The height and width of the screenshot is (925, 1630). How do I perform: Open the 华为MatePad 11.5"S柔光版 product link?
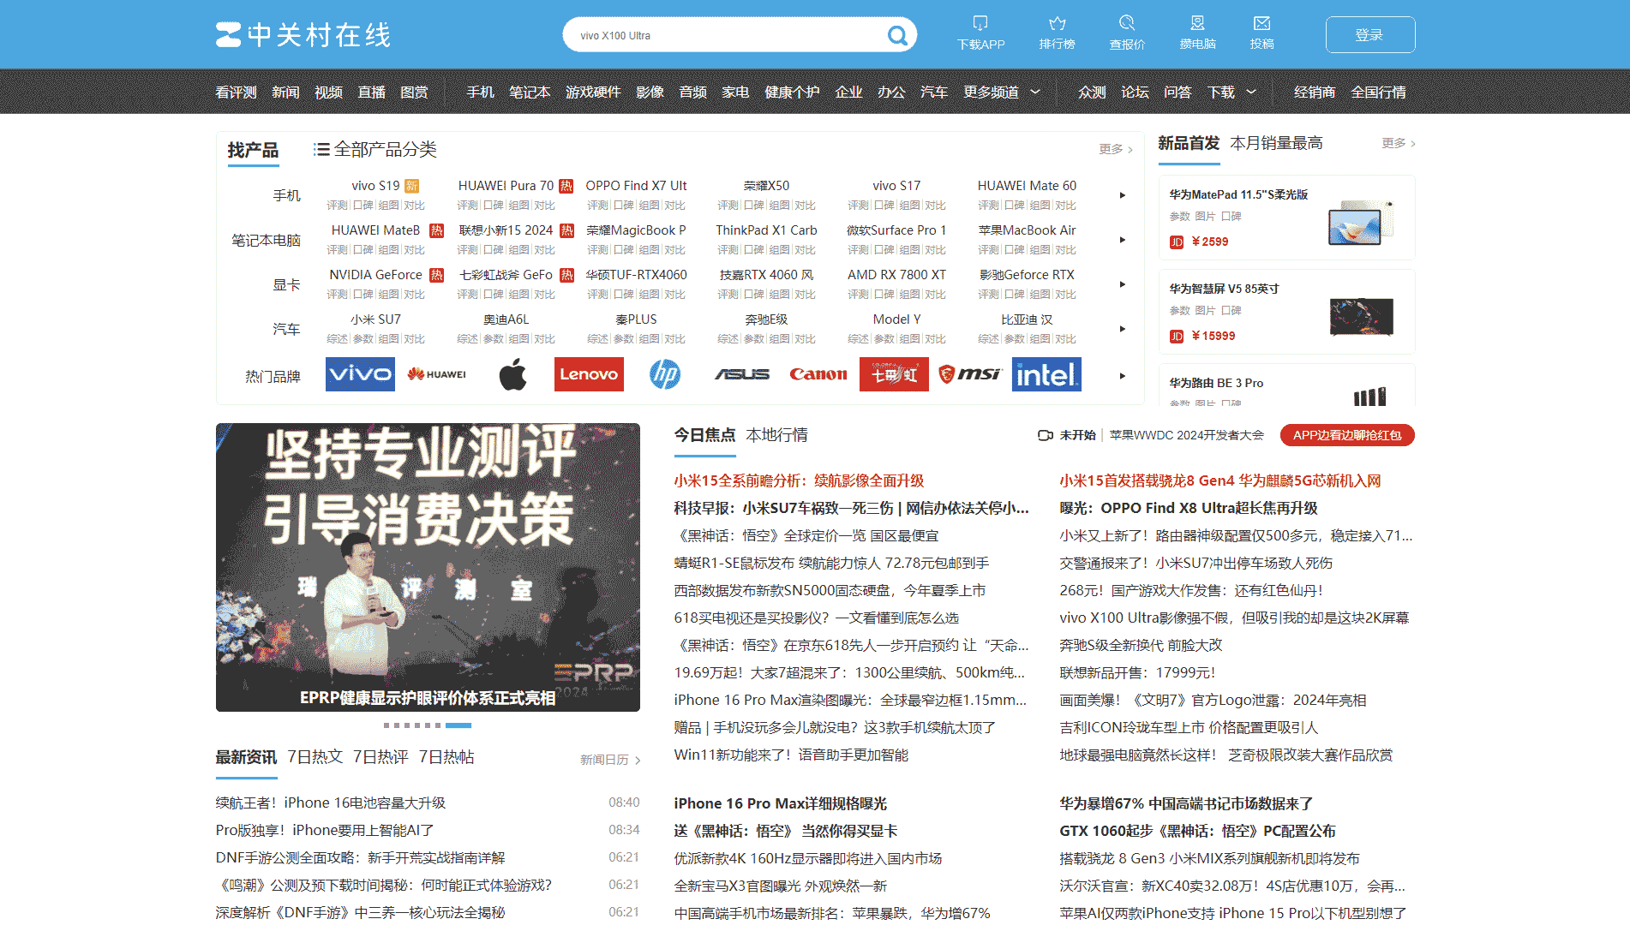pyautogui.click(x=1238, y=194)
